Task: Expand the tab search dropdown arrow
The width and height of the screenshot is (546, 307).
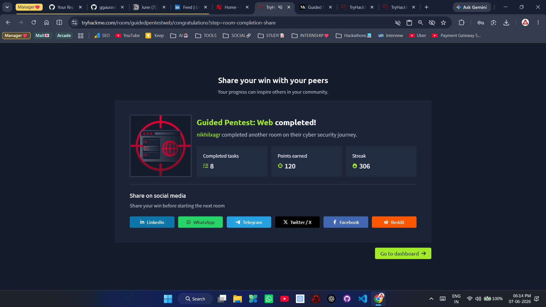Action: [7, 7]
